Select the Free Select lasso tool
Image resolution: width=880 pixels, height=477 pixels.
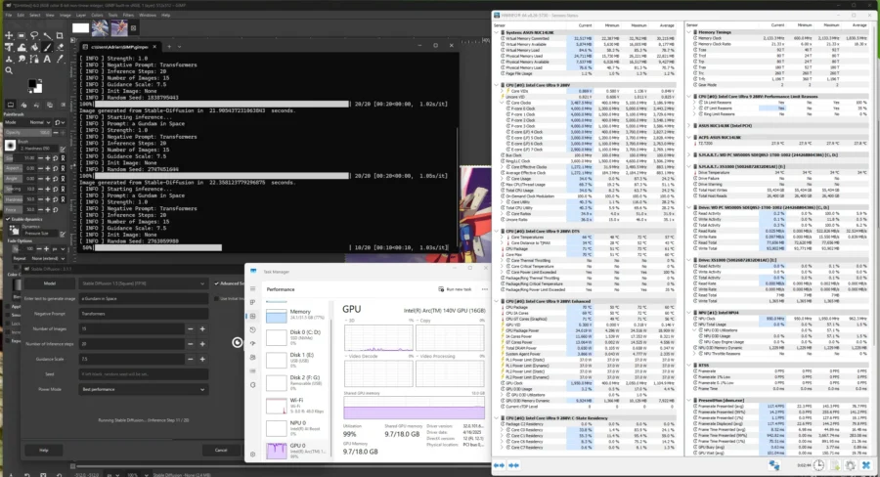tap(34, 35)
